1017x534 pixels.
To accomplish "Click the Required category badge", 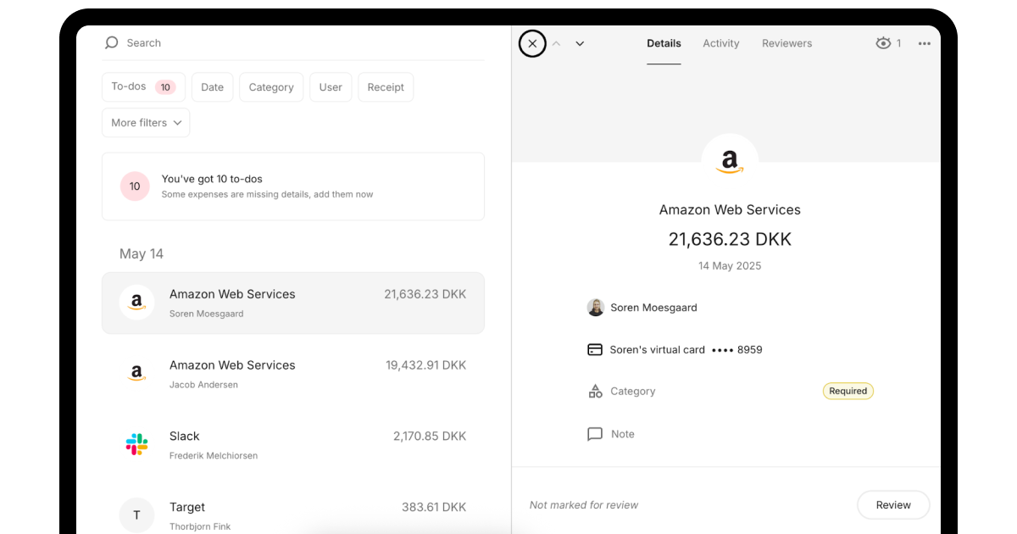I will click(848, 392).
